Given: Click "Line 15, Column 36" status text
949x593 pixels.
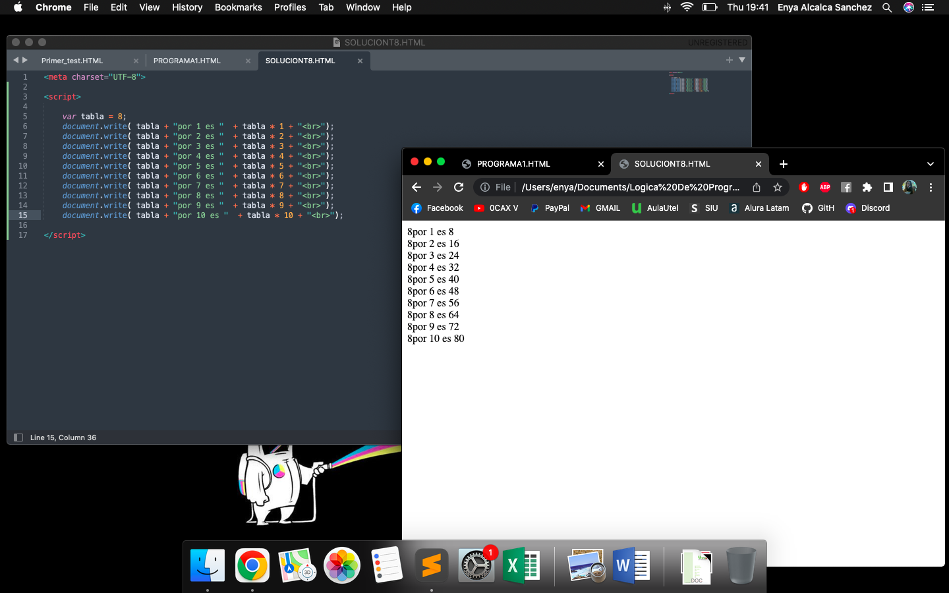Looking at the screenshot, I should (63, 438).
